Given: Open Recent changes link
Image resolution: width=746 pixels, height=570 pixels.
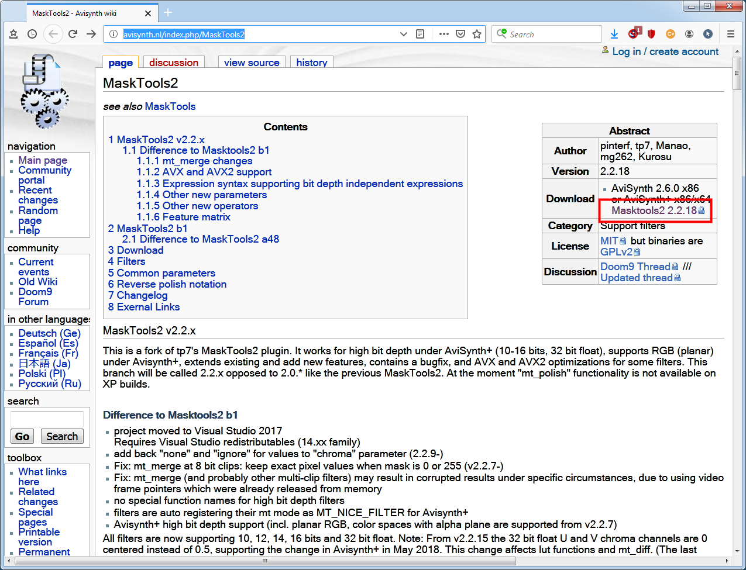Looking at the screenshot, I should pyautogui.click(x=38, y=195).
